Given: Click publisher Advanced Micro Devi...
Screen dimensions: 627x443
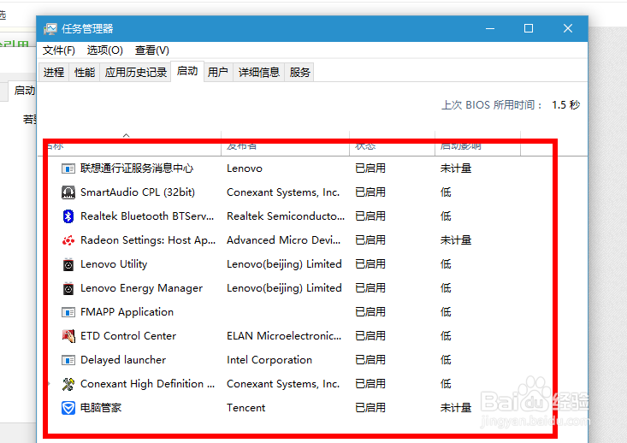Looking at the screenshot, I should point(283,240).
